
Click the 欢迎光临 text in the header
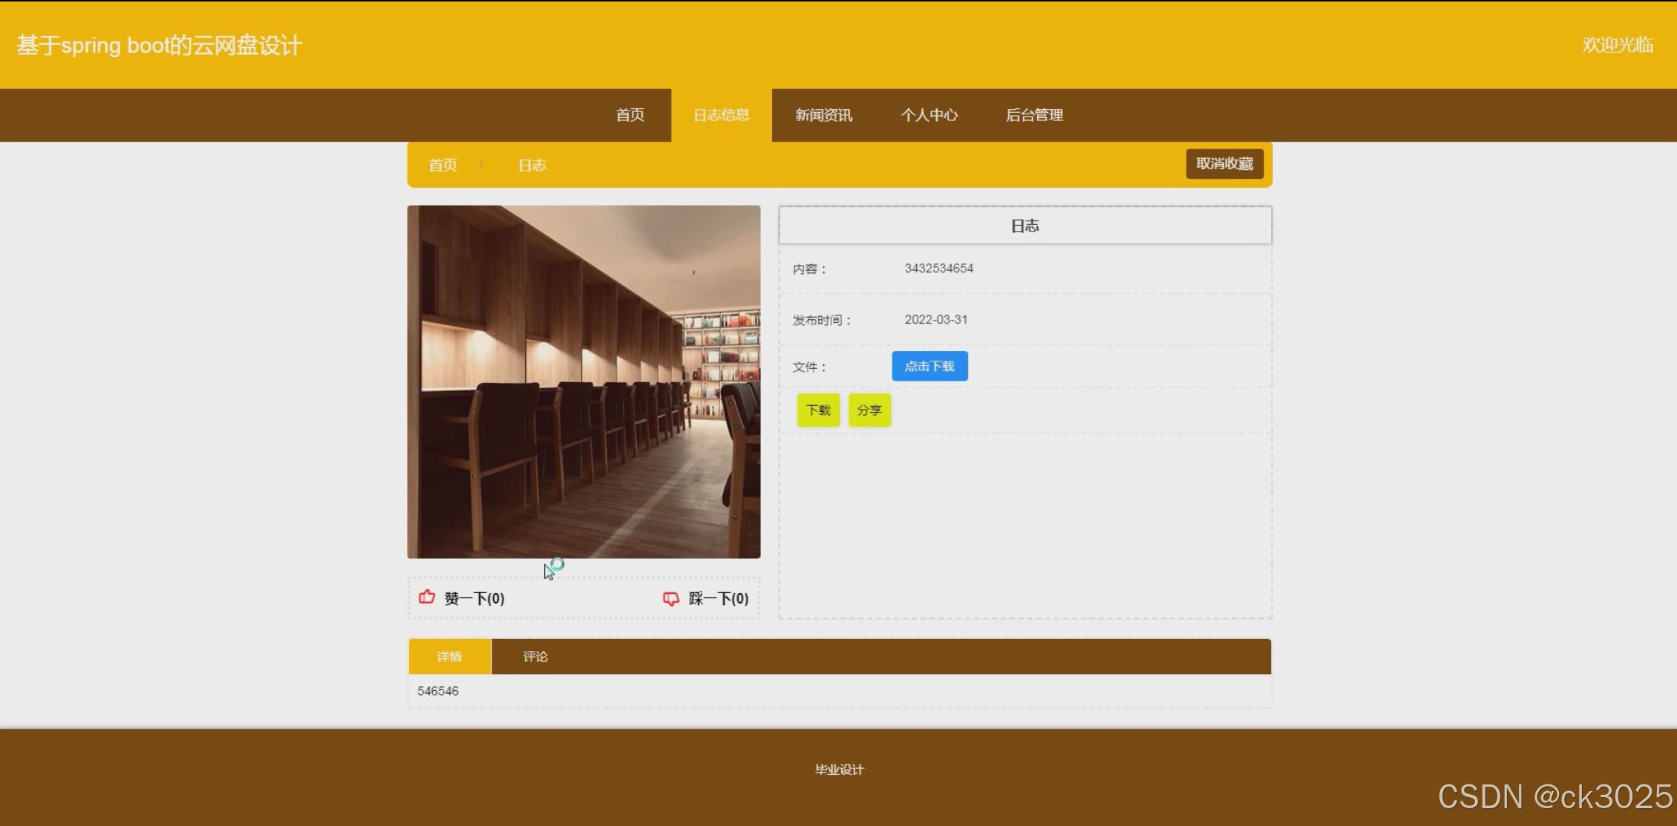click(1618, 45)
